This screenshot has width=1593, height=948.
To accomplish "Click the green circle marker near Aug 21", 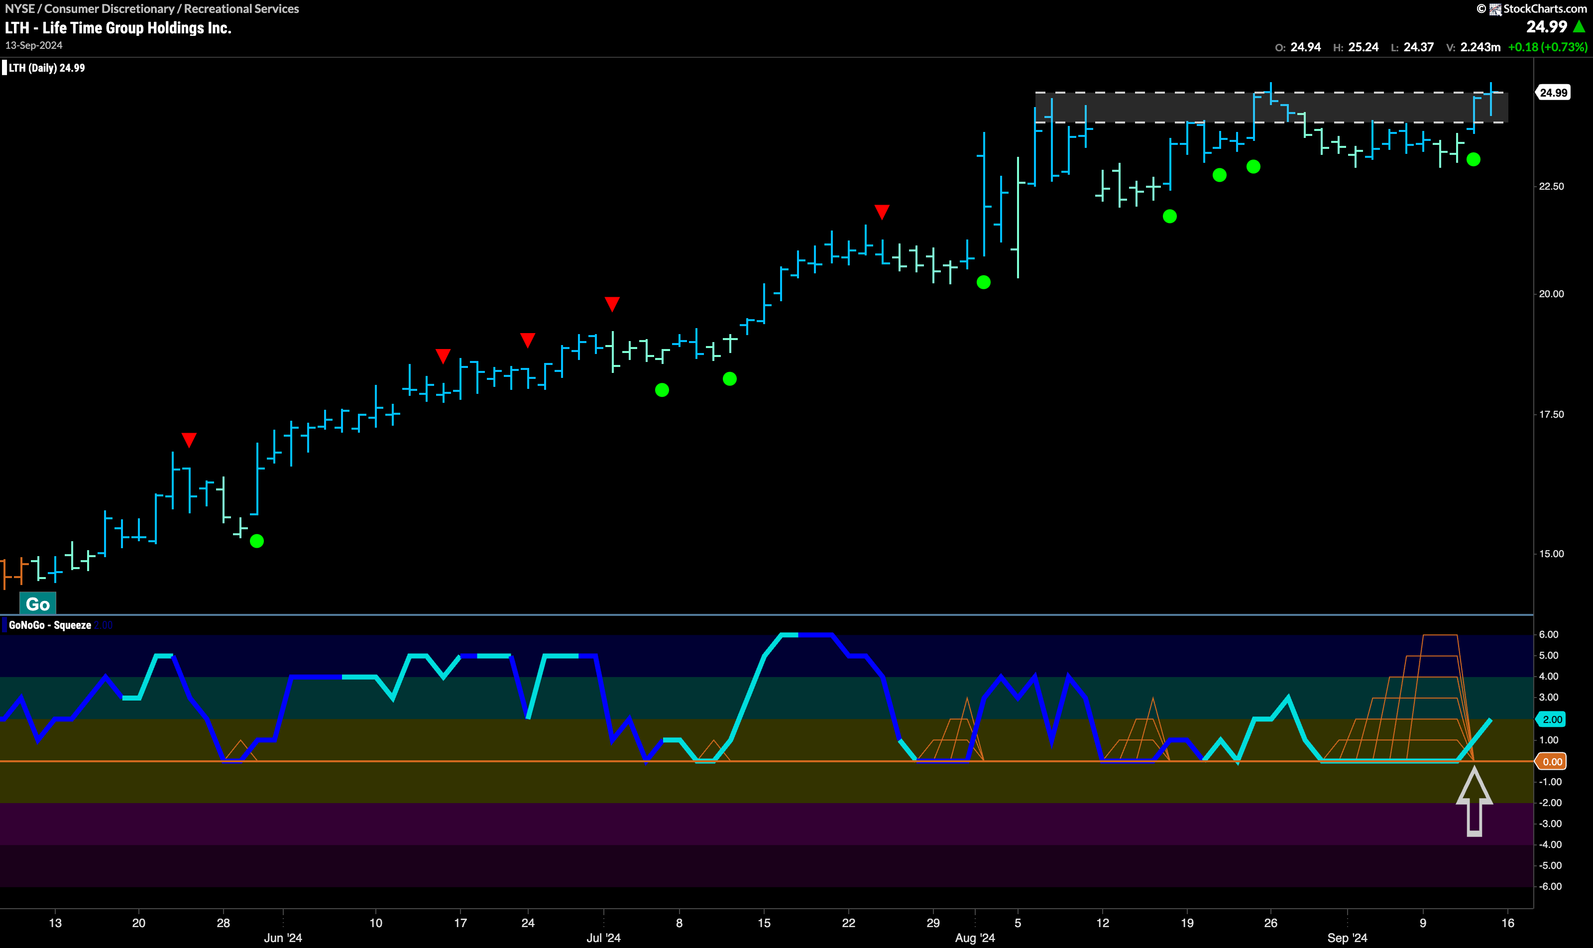I will pyautogui.click(x=1220, y=175).
